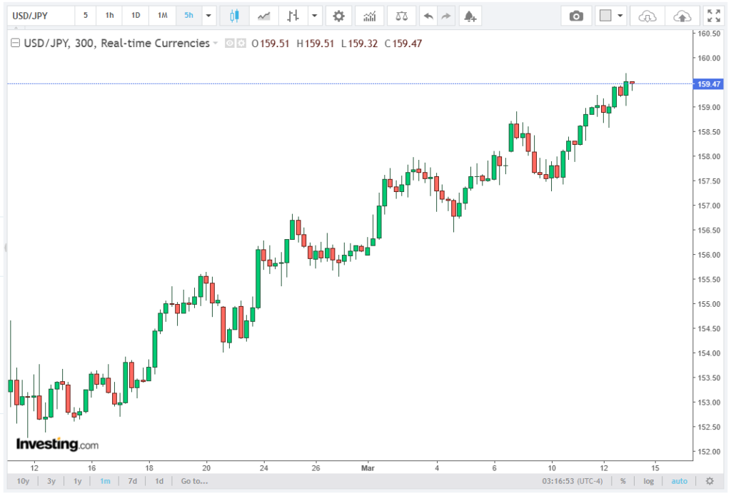Viewport: 731px width, 496px height.
Task: Open chart properties gear in top toolbar
Action: coord(338,16)
